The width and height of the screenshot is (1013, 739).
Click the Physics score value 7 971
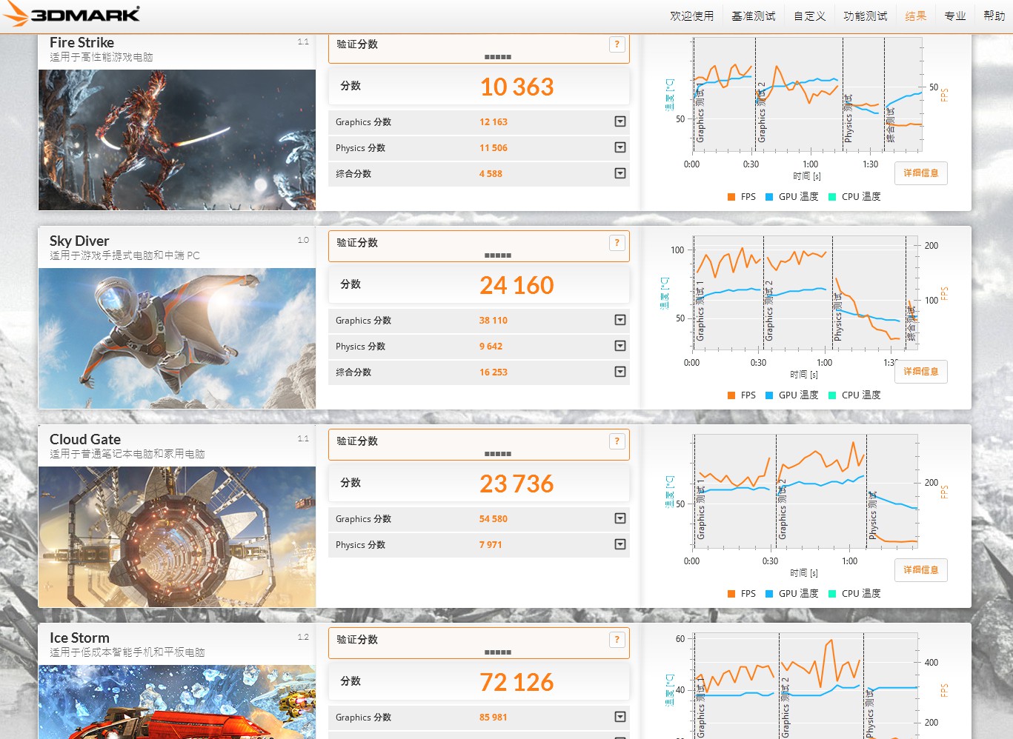tap(491, 545)
